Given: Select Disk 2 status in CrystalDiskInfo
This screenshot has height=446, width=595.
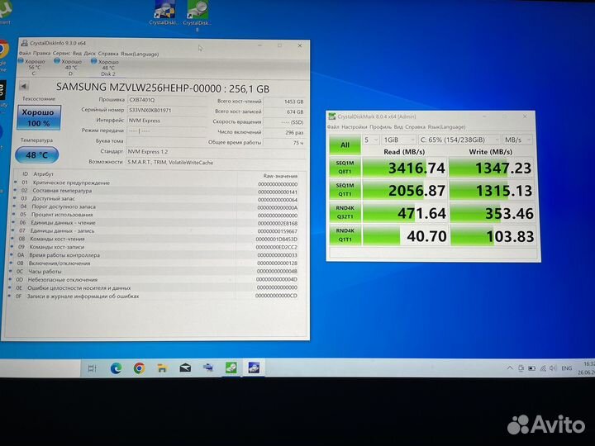Looking at the screenshot, I should pyautogui.click(x=107, y=68).
